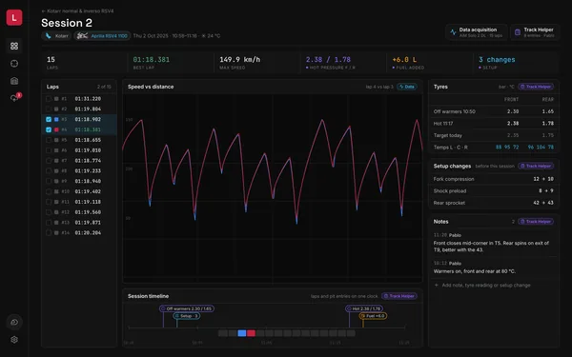This screenshot has height=357, width=572.
Task: Click blue color swatch of lap #3
Action: 56,119
